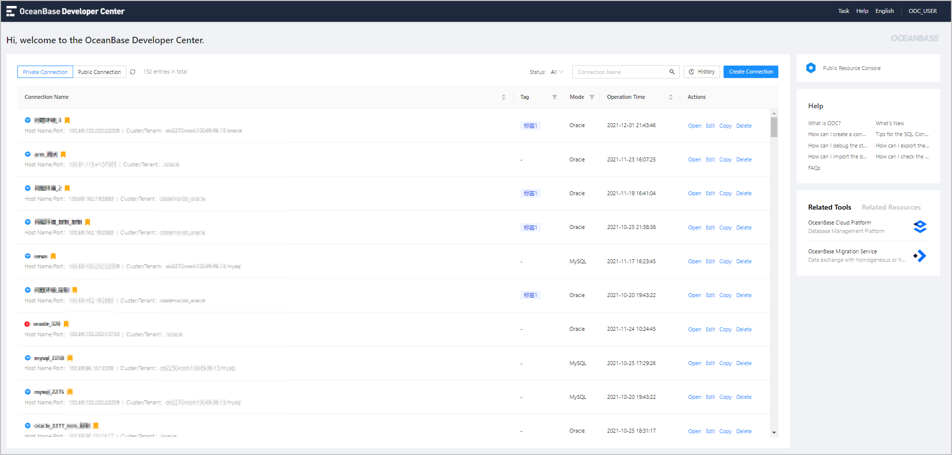This screenshot has height=455, width=952.
Task: Click the tag label on the 2021-12-01 connection
Action: tap(530, 126)
